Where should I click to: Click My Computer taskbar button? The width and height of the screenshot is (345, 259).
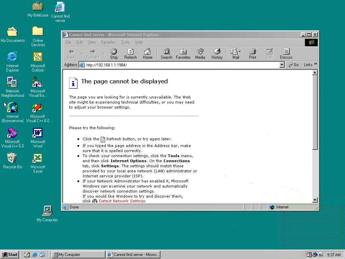(x=78, y=255)
